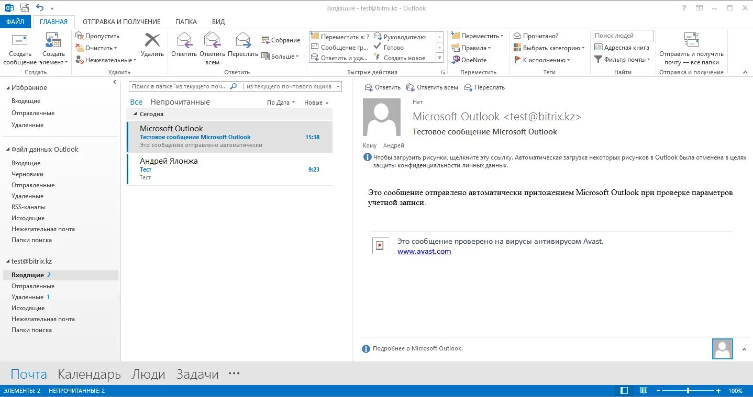The height and width of the screenshot is (397, 753).
Task: Open the Send/Receive (ОТПРАВКА И ПОЛУЧЕНИЕ) tab
Action: coord(121,22)
